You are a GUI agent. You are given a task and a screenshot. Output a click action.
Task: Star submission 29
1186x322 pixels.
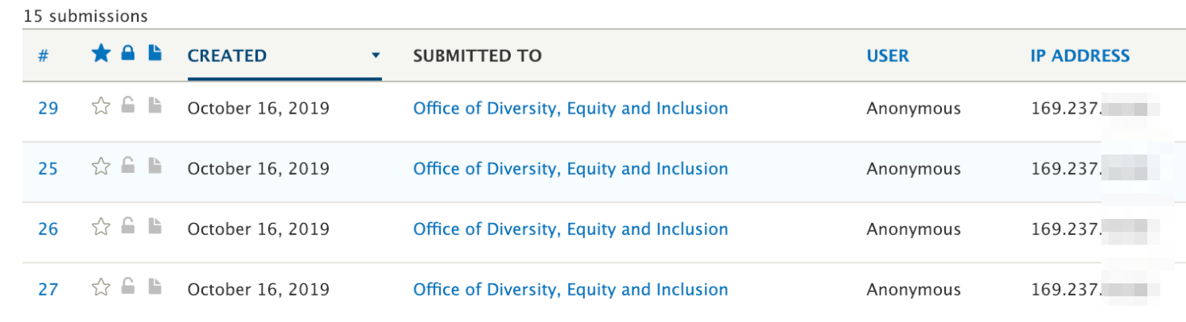coord(101,106)
